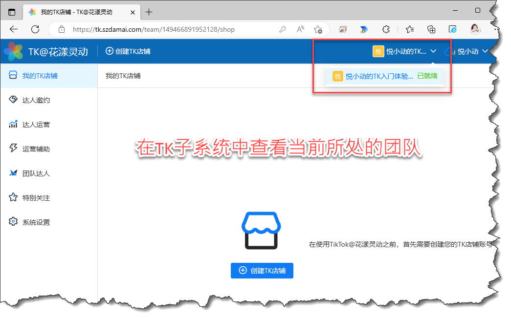
Task: Close the 我的TK店铺 browser tab
Action: 133,12
